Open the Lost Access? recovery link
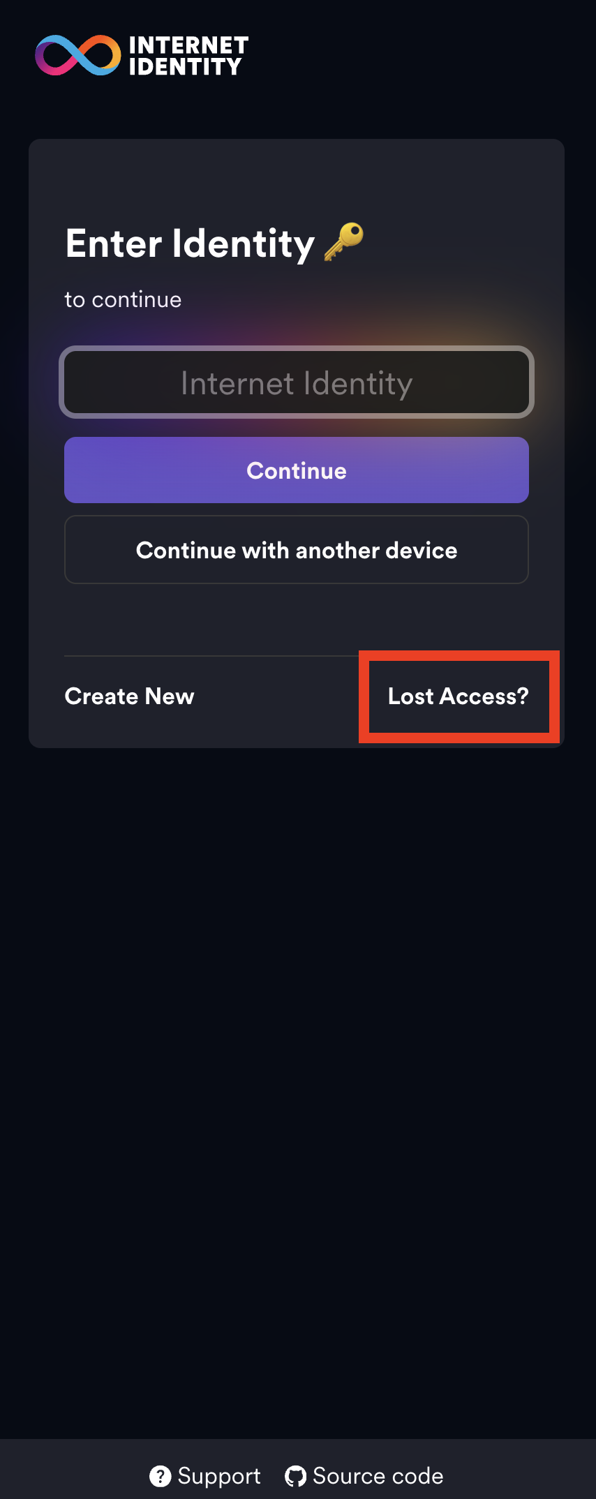 coord(458,696)
